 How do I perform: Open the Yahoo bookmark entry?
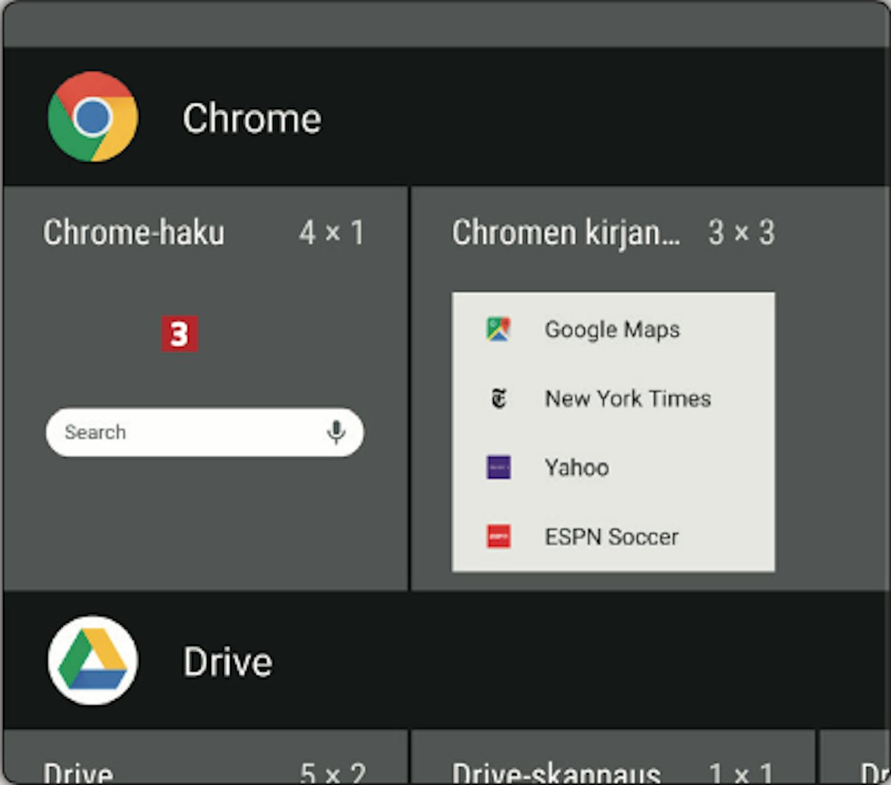pyautogui.click(x=613, y=467)
